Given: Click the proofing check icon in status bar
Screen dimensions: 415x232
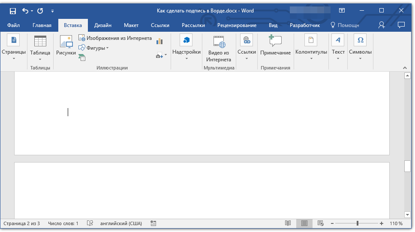Looking at the screenshot, I should (x=90, y=223).
